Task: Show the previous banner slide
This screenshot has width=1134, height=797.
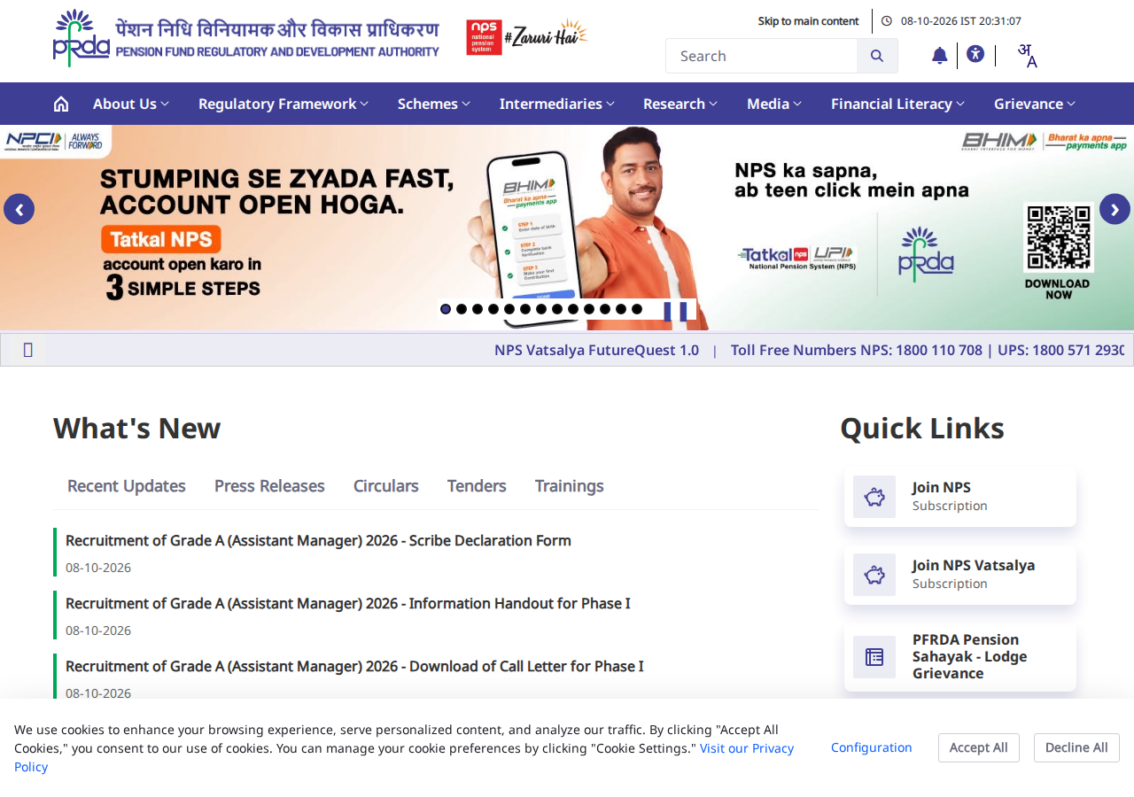Action: [x=19, y=209]
